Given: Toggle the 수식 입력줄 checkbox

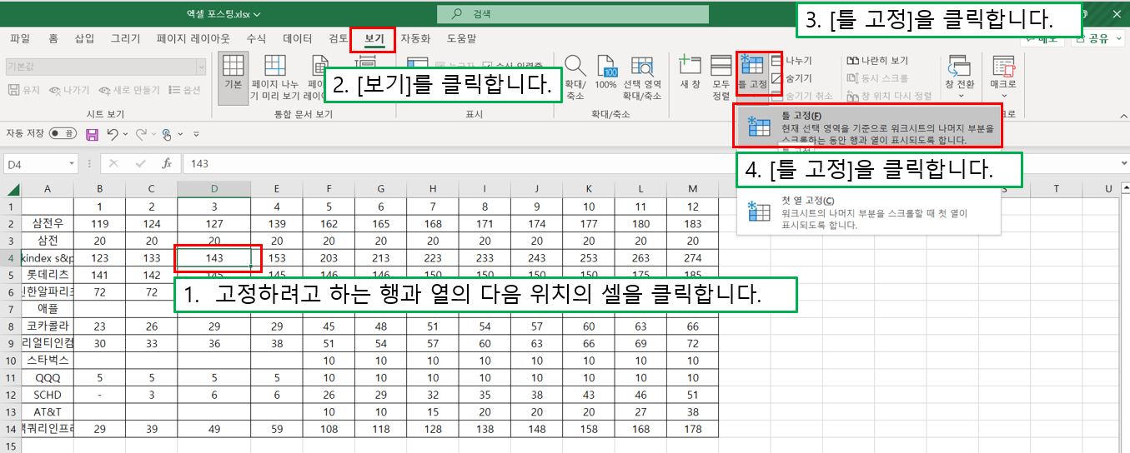Looking at the screenshot, I should (489, 65).
